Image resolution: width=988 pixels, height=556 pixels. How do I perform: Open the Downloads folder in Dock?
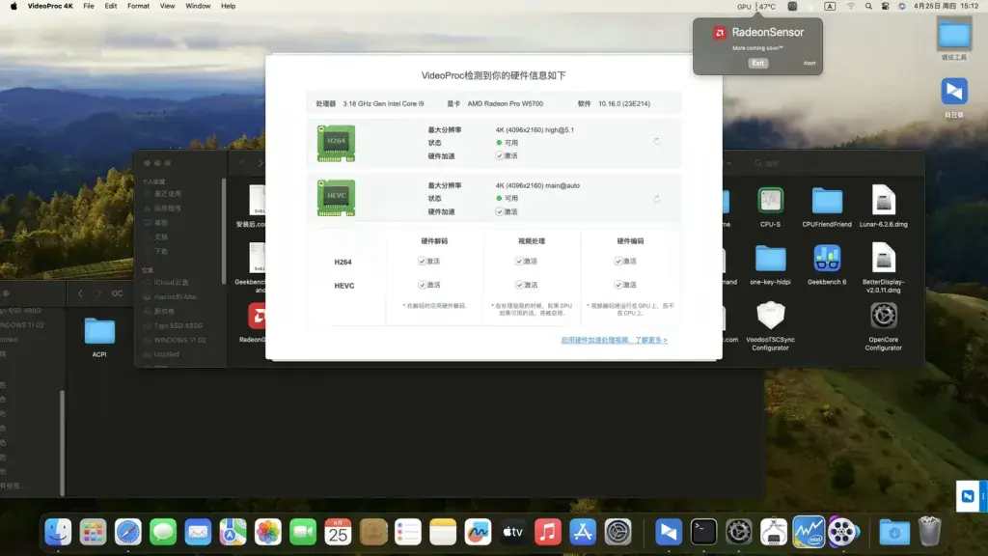pyautogui.click(x=894, y=532)
